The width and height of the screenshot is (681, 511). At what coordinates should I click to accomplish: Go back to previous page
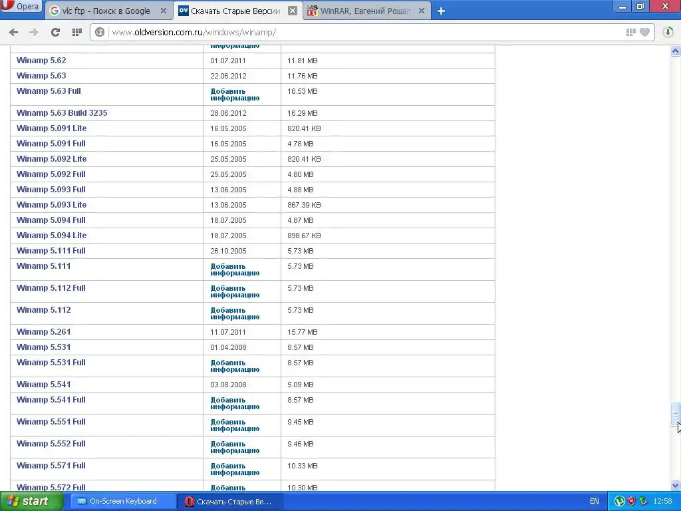click(13, 32)
